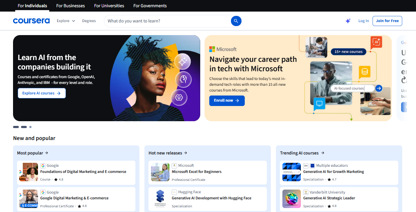
Task: Click the brain circle icon on AI banner
Action: click(x=179, y=98)
